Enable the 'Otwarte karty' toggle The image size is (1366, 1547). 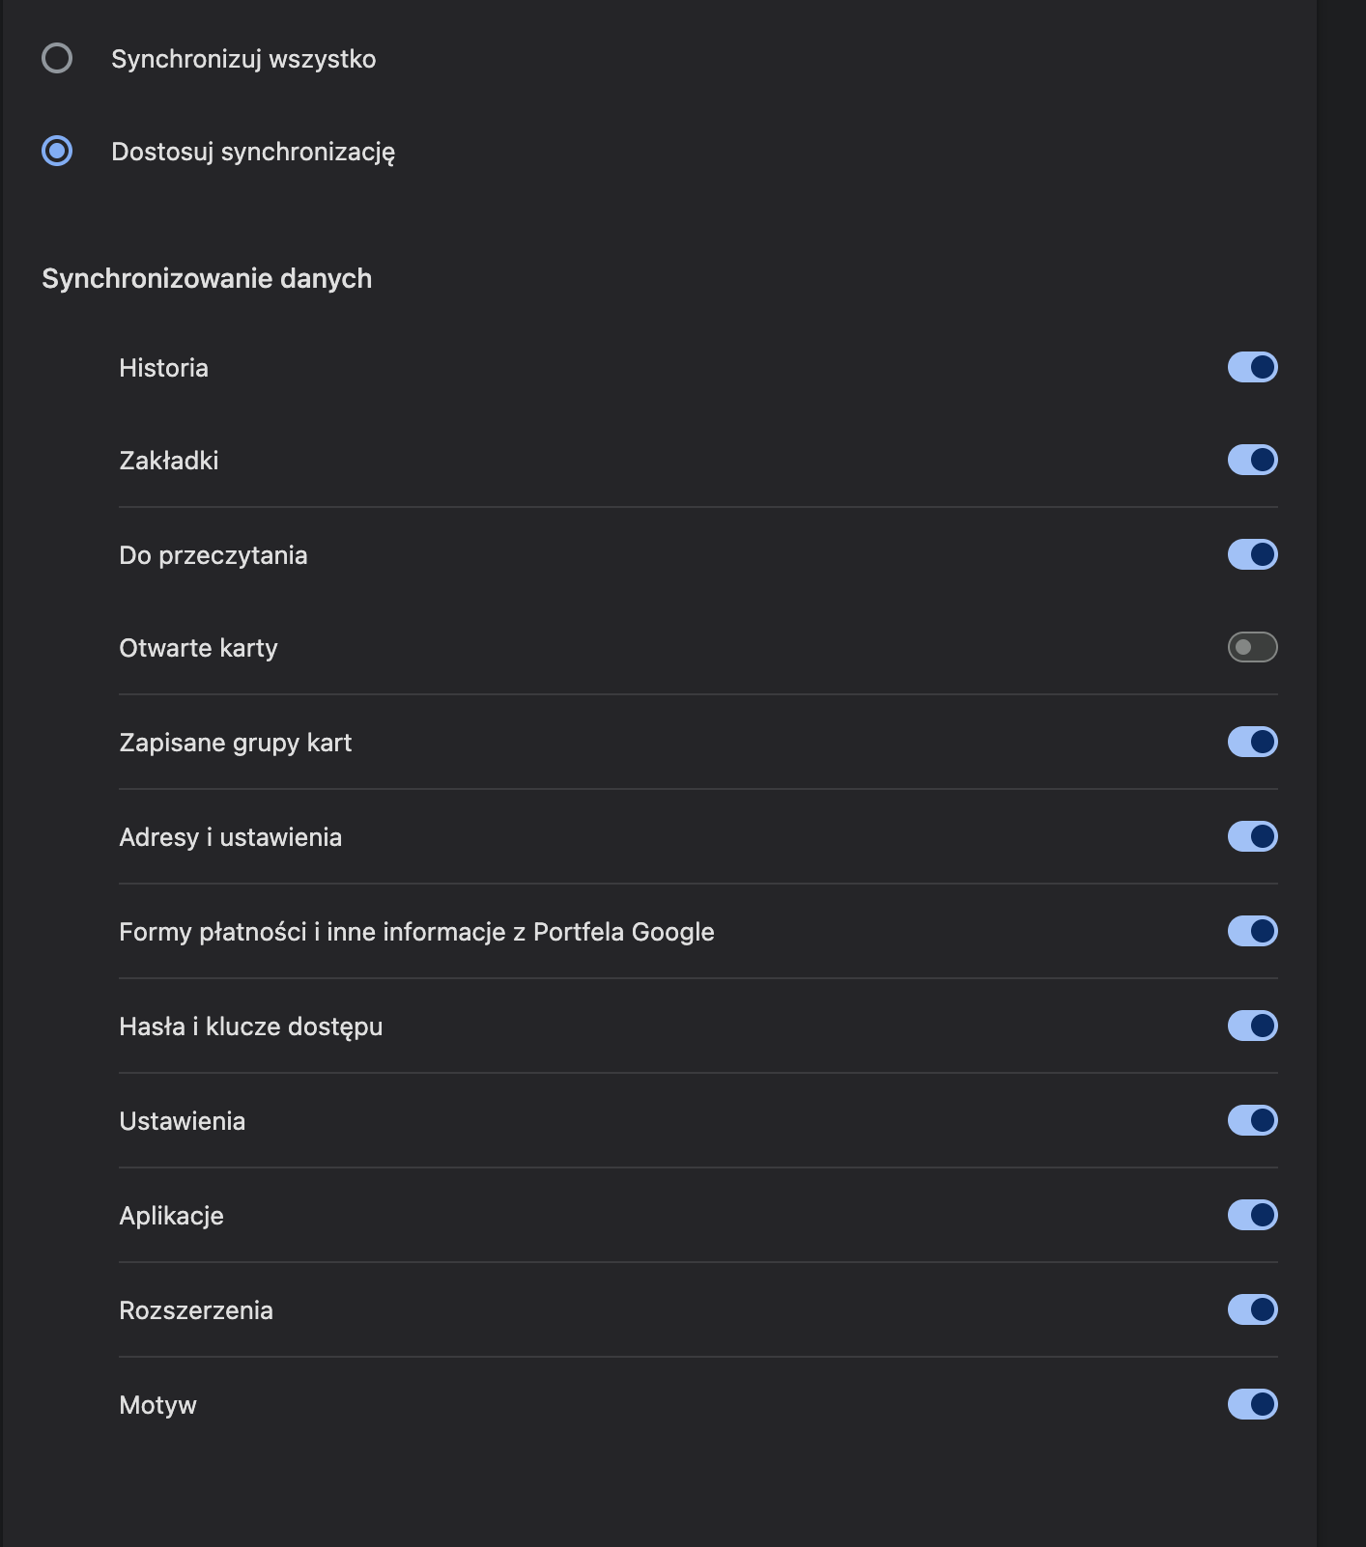[1252, 648]
